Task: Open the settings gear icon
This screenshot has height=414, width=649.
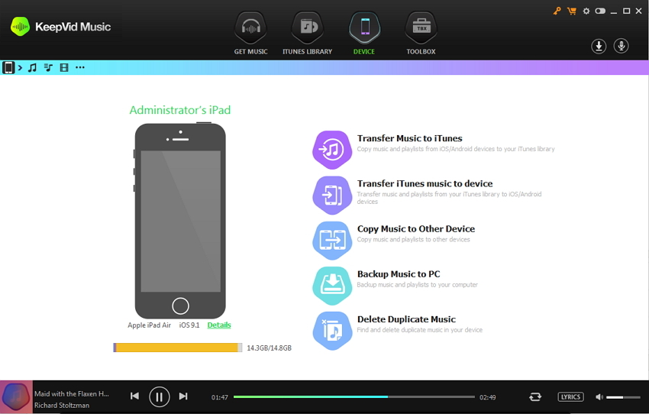Action: pyautogui.click(x=586, y=11)
